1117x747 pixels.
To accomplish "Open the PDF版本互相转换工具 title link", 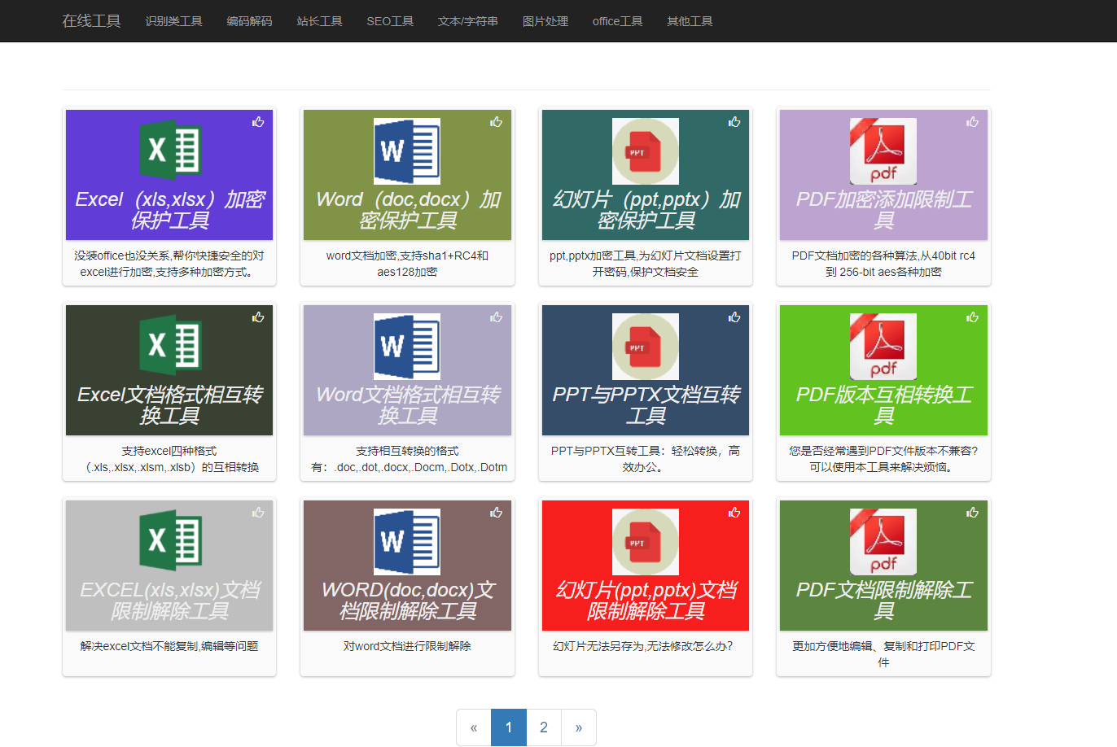I will tap(883, 405).
